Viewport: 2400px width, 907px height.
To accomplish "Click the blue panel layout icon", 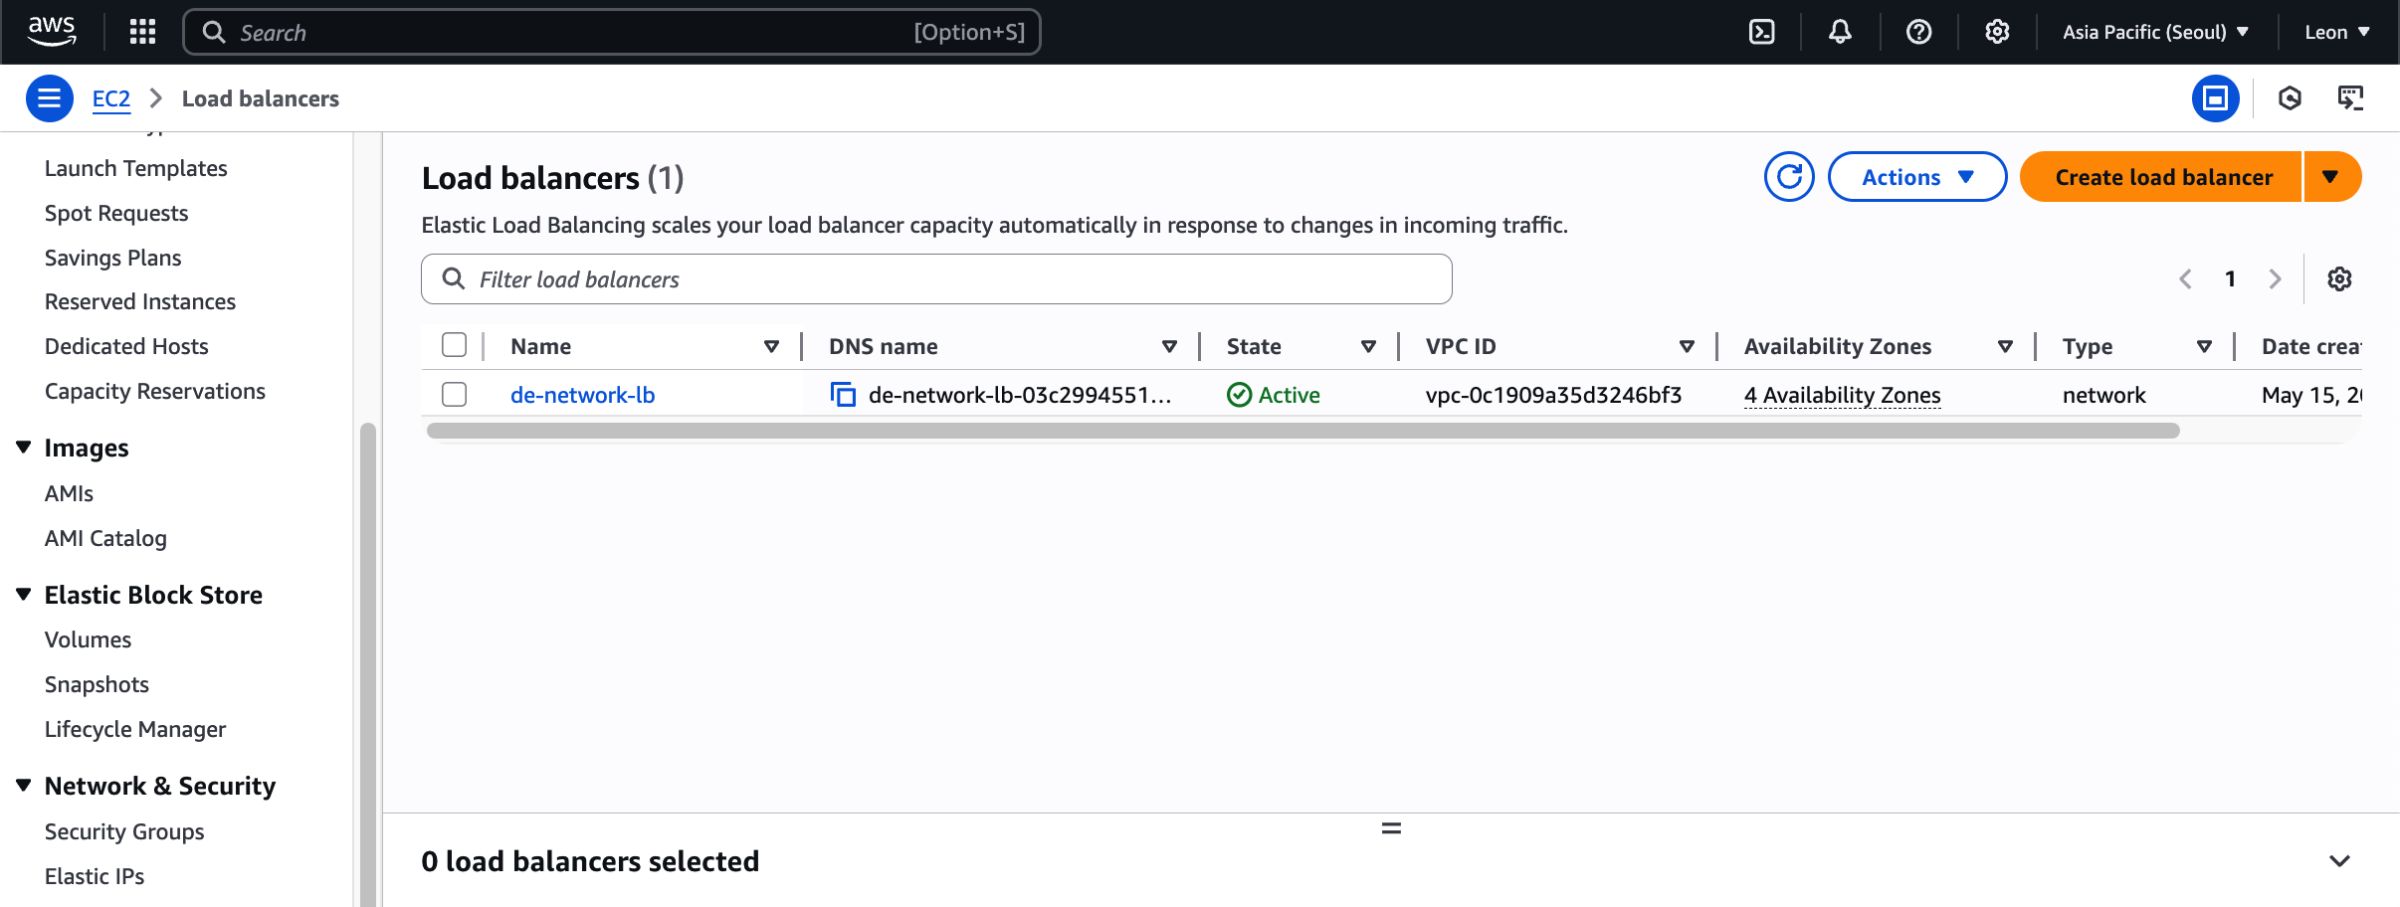I will [2215, 98].
